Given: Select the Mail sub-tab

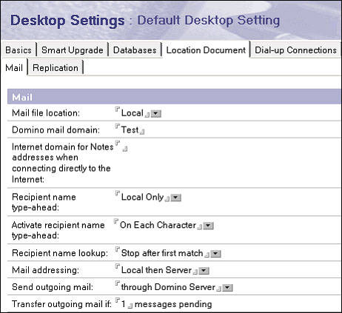Looking at the screenshot, I should (x=14, y=68).
